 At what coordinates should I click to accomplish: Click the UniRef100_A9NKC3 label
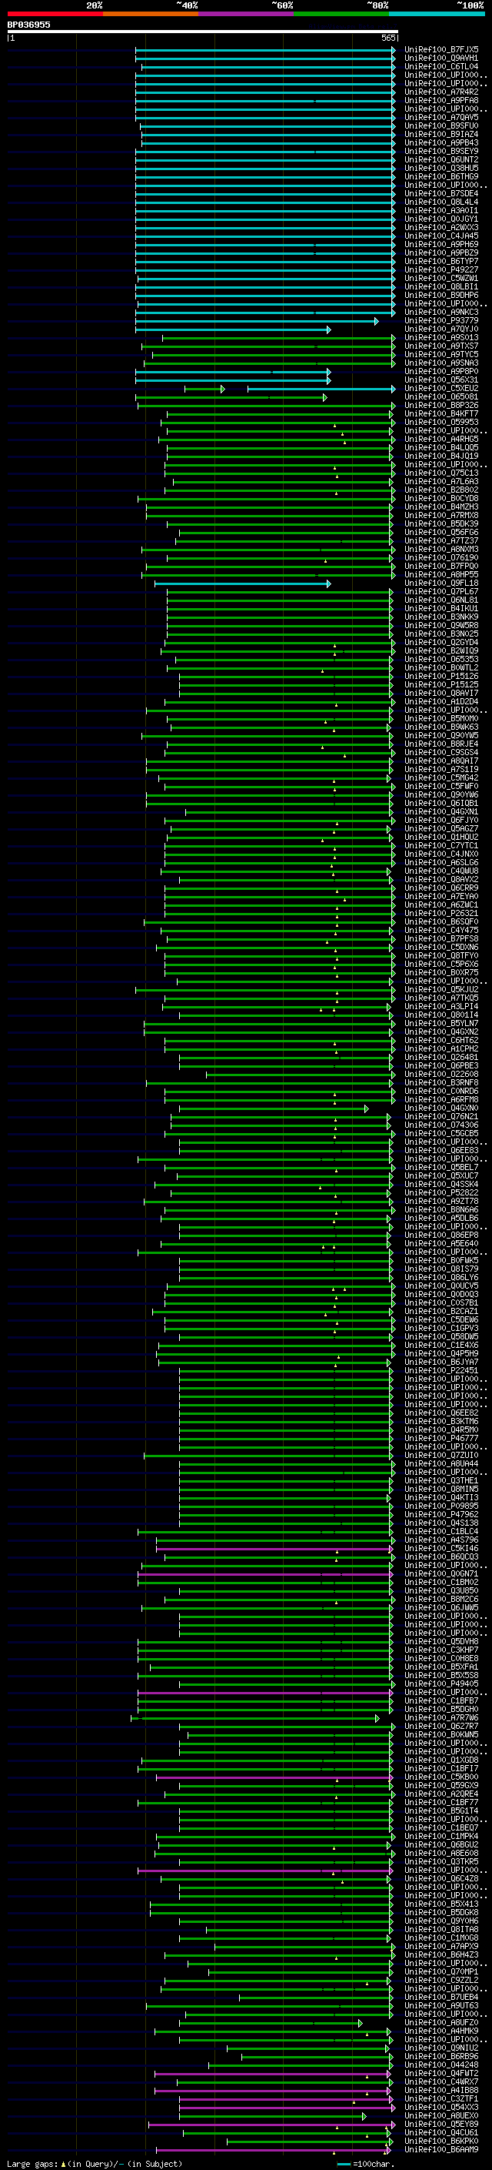pos(441,312)
